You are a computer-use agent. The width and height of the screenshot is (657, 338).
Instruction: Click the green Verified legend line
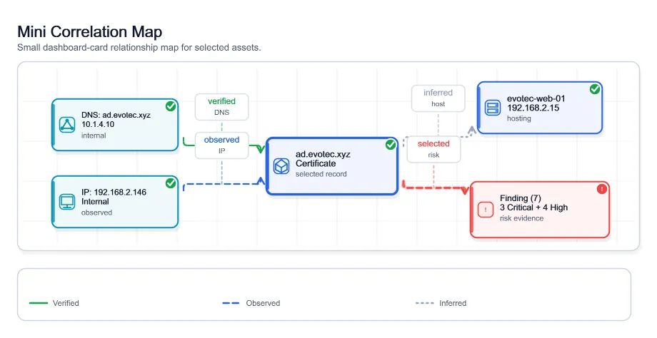click(39, 303)
